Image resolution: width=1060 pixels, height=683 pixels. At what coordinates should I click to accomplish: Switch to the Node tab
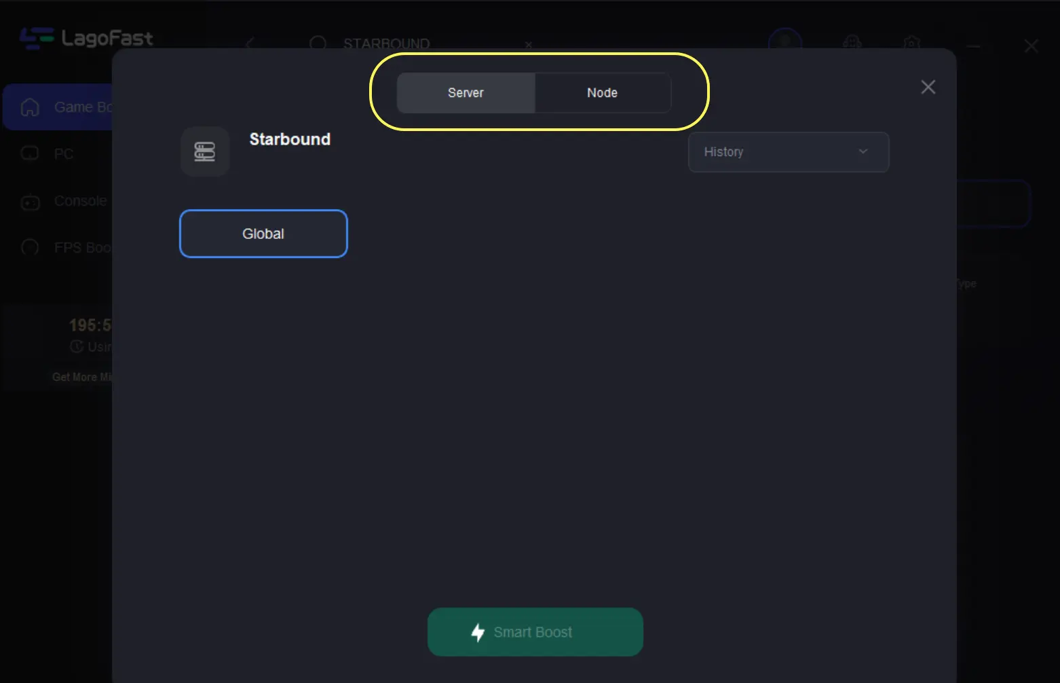coord(602,93)
